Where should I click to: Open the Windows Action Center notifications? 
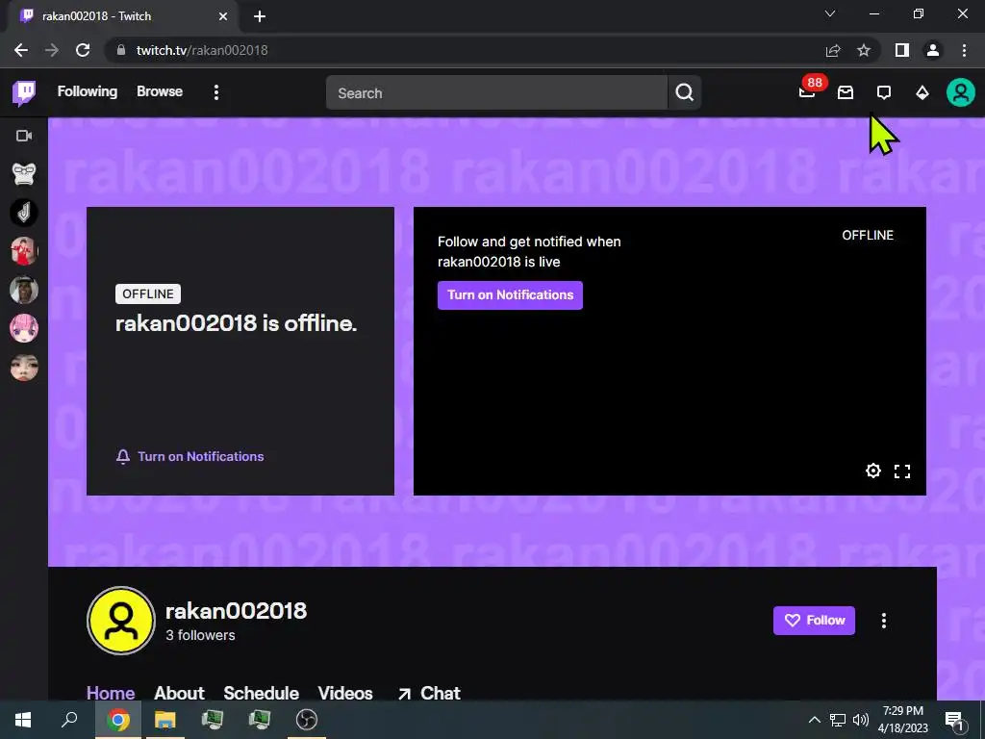point(955,720)
